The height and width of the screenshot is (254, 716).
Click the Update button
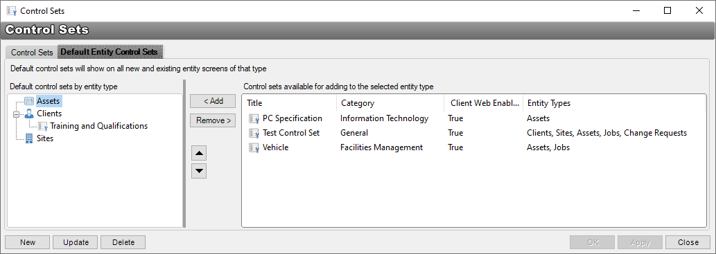tap(76, 242)
